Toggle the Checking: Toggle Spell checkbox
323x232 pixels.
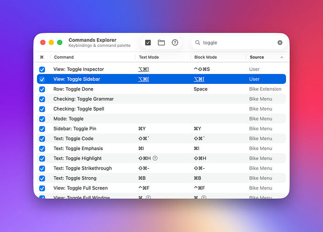42,109
